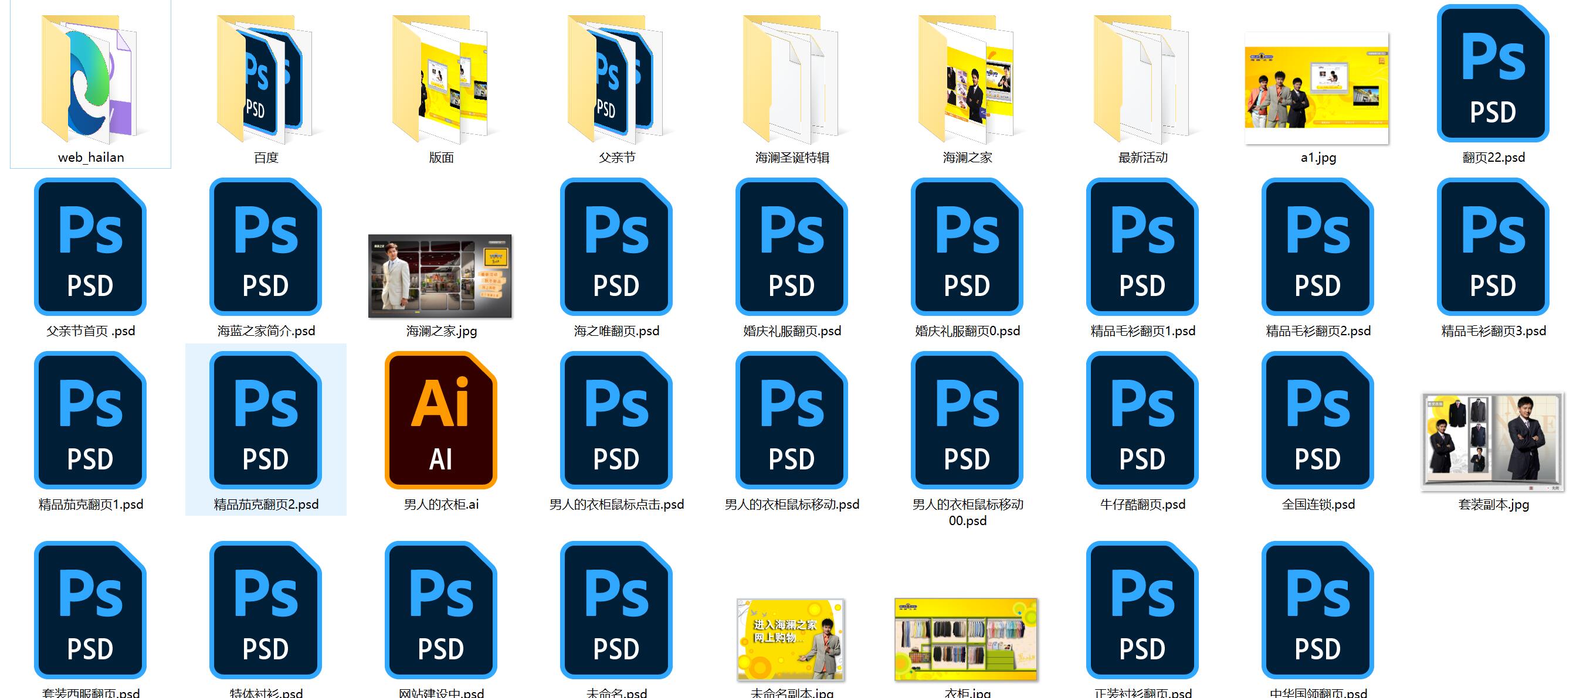This screenshot has height=698, width=1573.
Task: Click 精品茄克翻页2.psd file icon
Action: [x=266, y=420]
